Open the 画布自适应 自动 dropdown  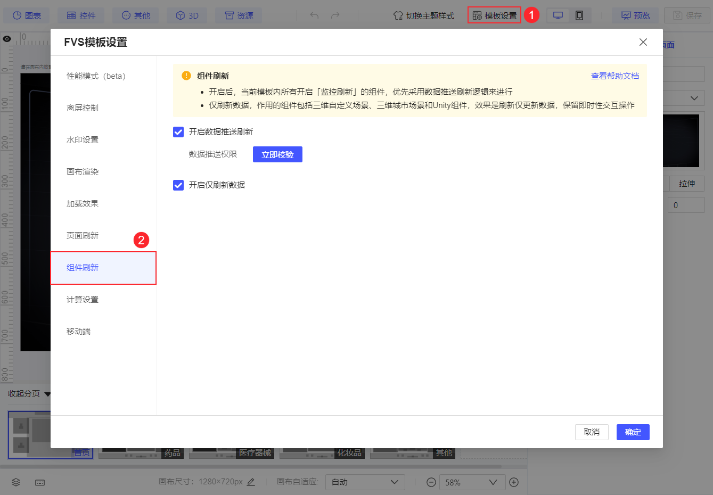pos(365,482)
